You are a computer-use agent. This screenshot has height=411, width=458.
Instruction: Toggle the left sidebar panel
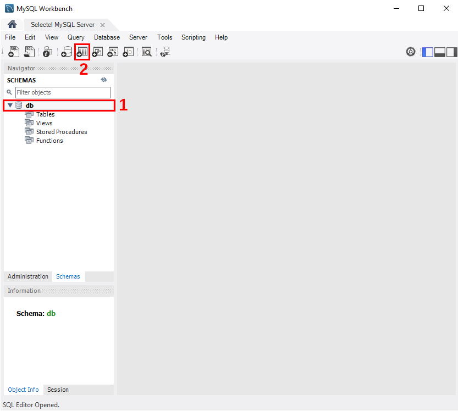coord(428,52)
